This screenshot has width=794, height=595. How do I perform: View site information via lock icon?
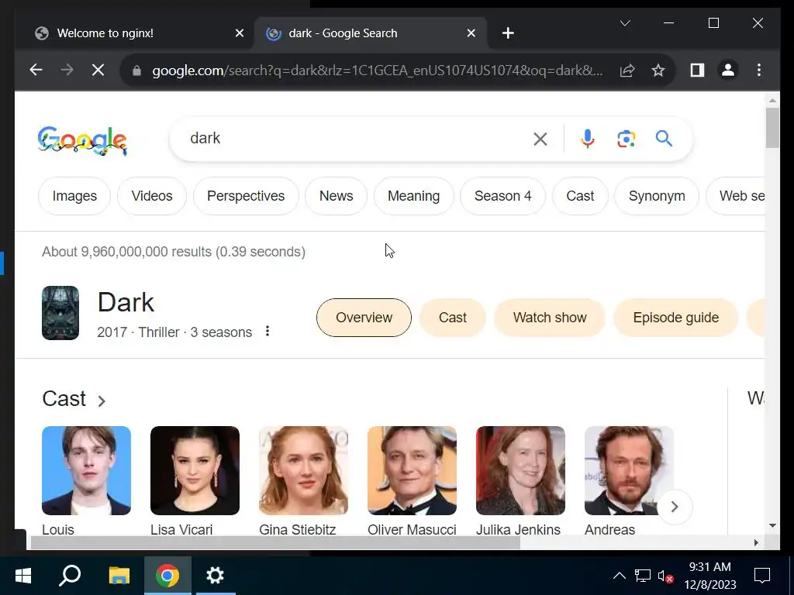click(136, 71)
